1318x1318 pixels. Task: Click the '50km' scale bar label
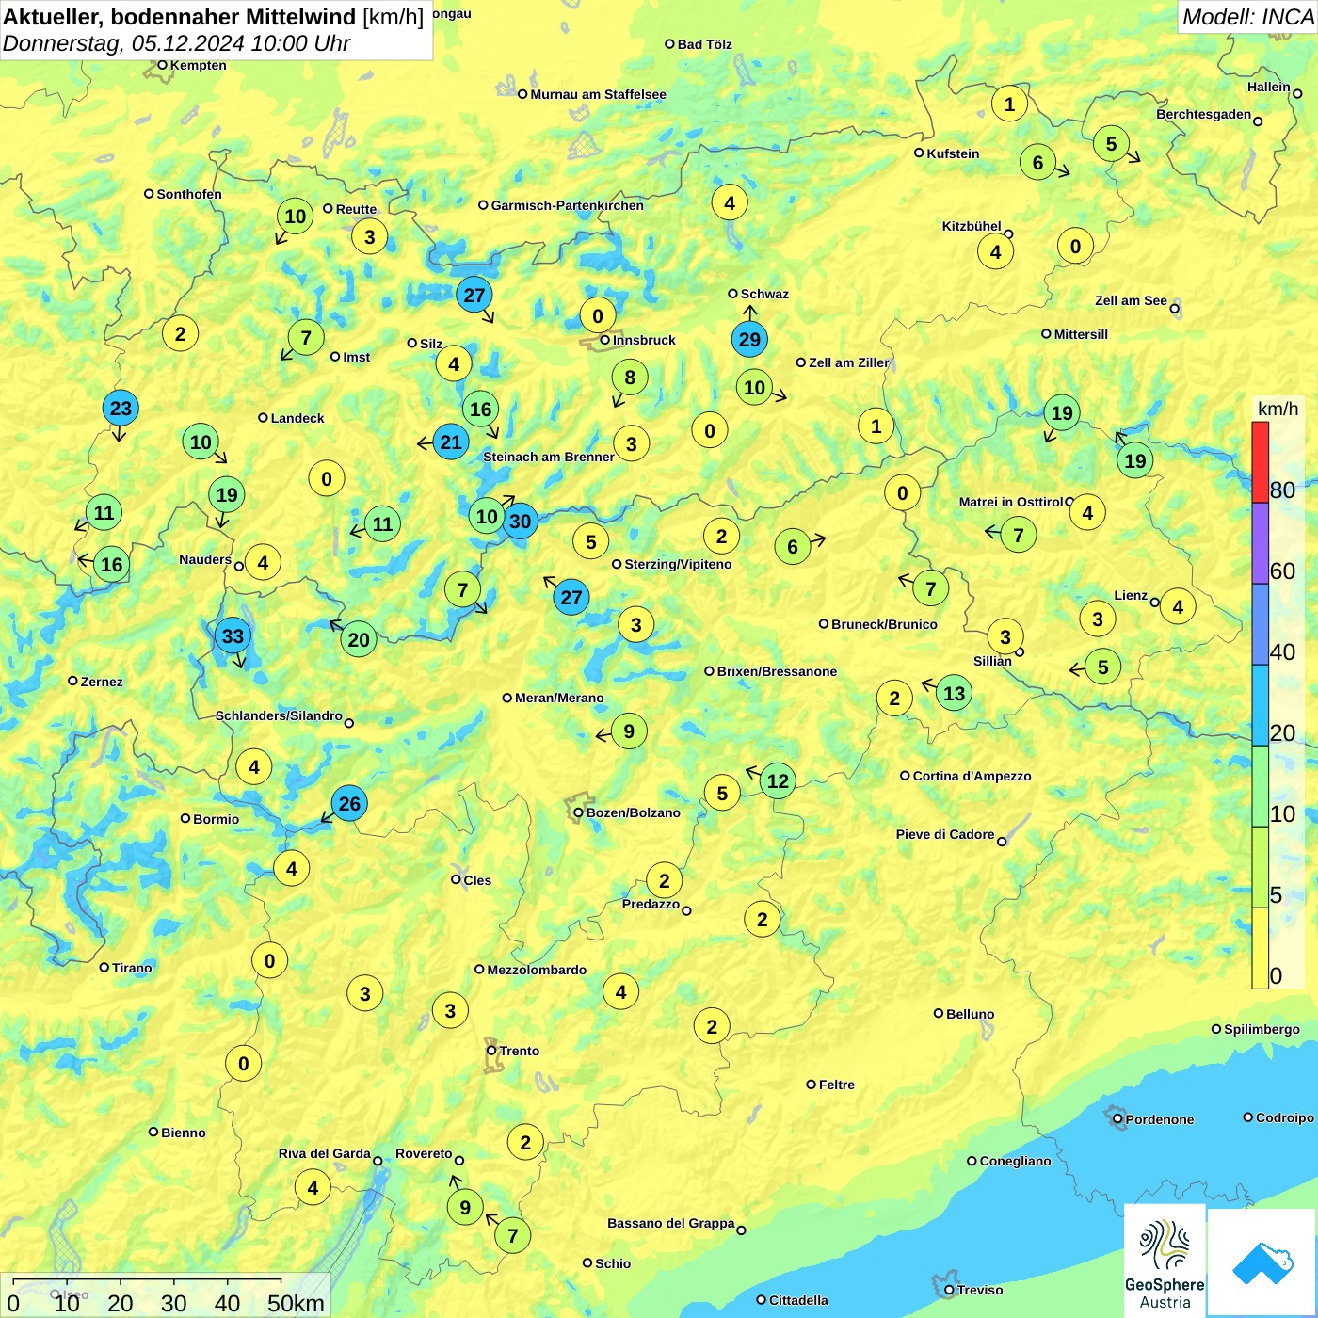pos(296,1303)
